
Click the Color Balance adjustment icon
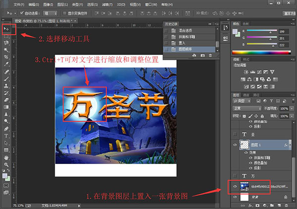pos(249,79)
